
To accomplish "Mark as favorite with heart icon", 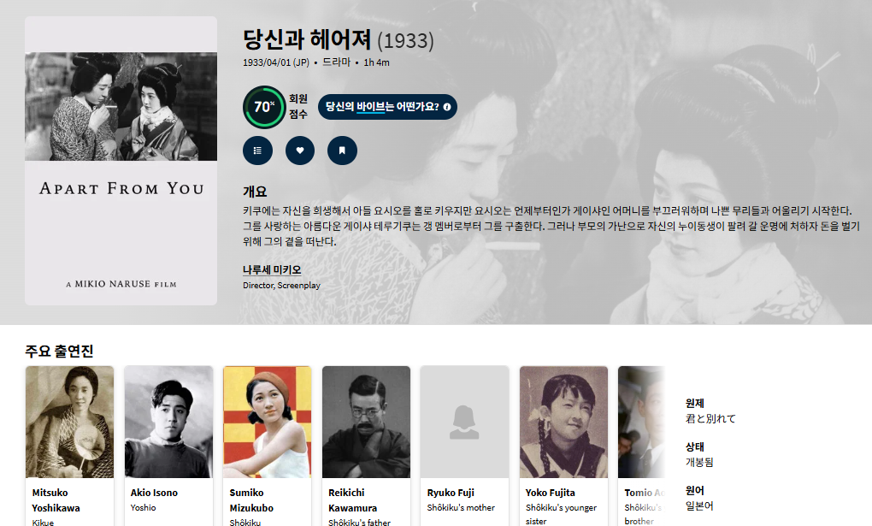I will (x=300, y=151).
